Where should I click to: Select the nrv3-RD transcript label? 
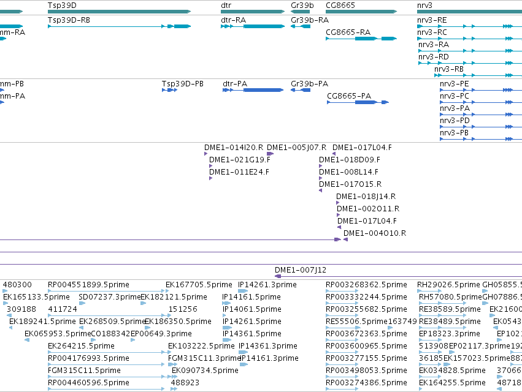point(434,57)
